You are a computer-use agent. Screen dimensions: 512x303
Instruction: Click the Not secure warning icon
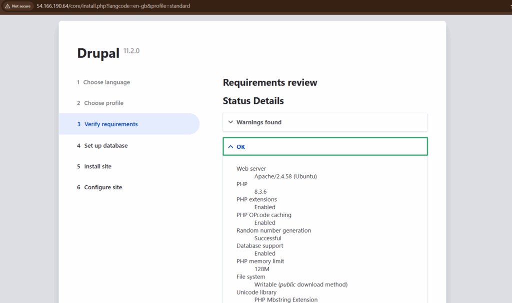coord(7,6)
